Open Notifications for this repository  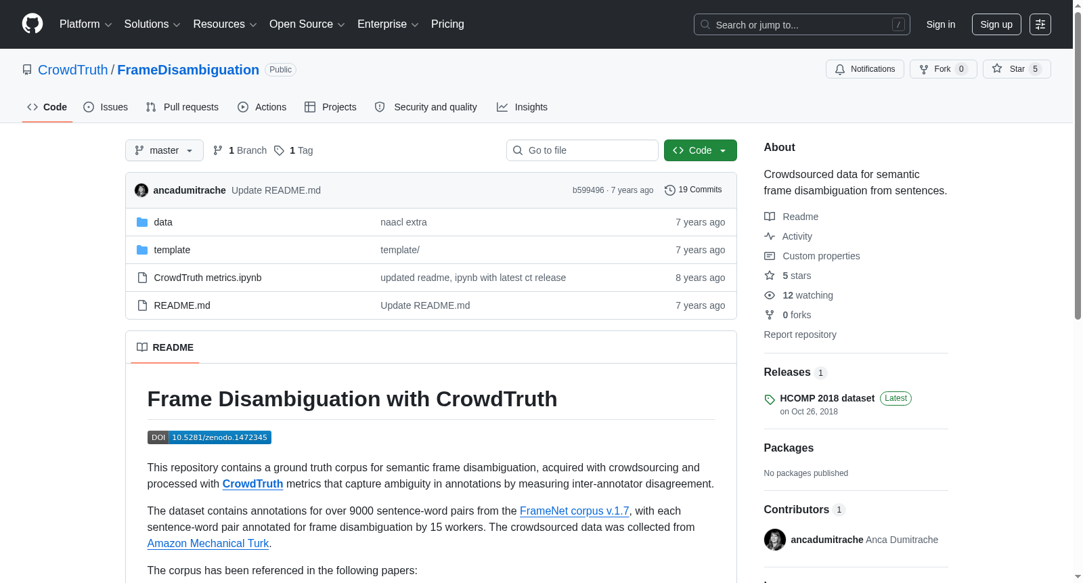point(865,69)
